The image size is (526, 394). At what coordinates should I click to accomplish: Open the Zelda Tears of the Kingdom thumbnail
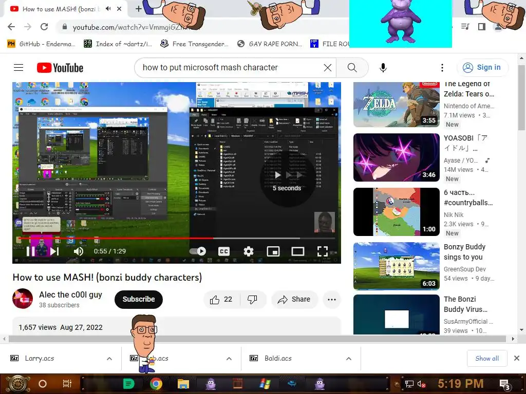click(396, 105)
